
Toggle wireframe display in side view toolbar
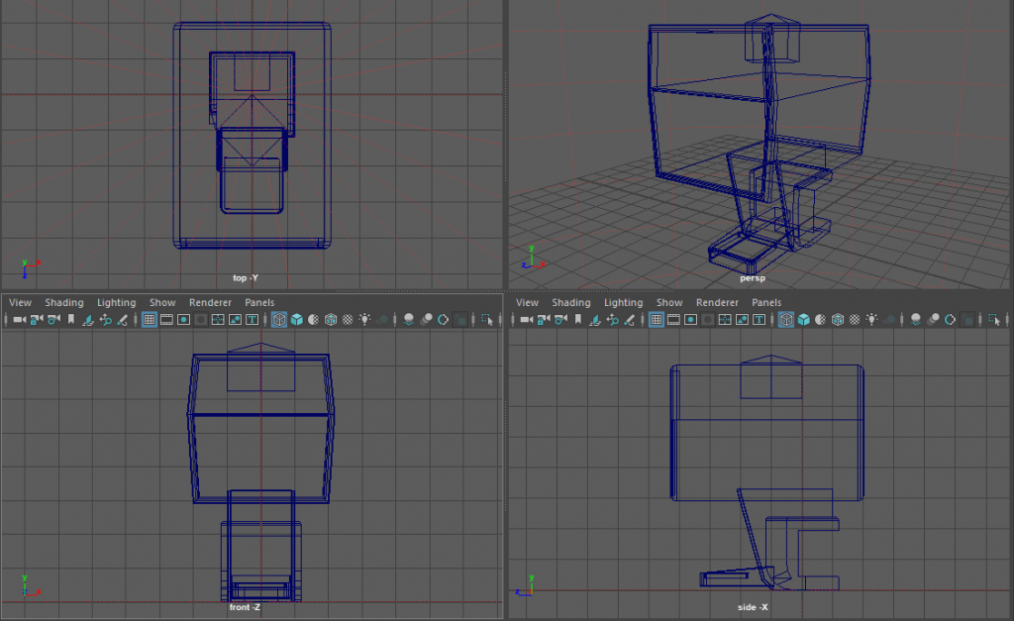pos(786,320)
